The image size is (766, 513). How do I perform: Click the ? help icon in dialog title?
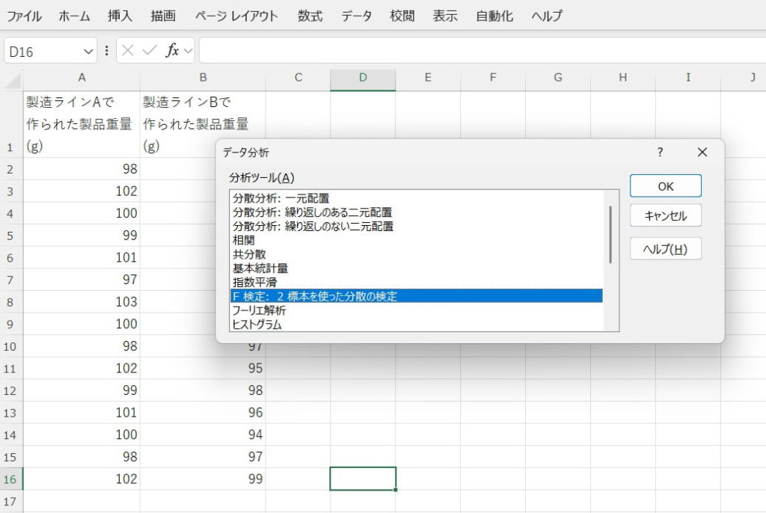coord(660,152)
